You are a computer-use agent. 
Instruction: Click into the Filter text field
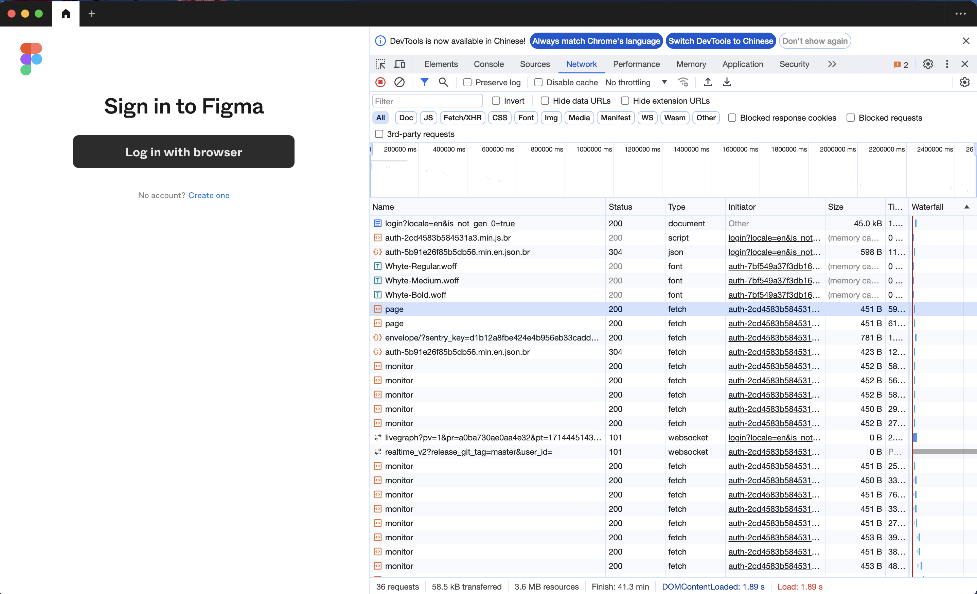(x=427, y=101)
